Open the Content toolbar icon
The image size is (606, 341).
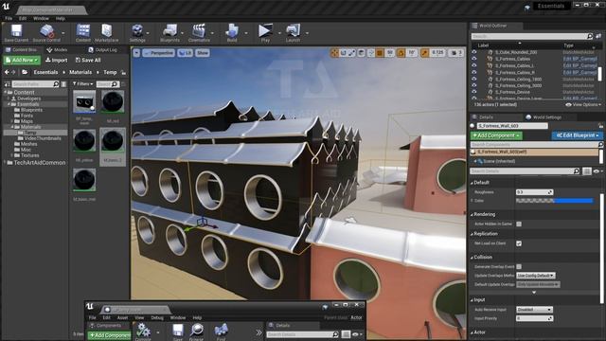point(83,32)
